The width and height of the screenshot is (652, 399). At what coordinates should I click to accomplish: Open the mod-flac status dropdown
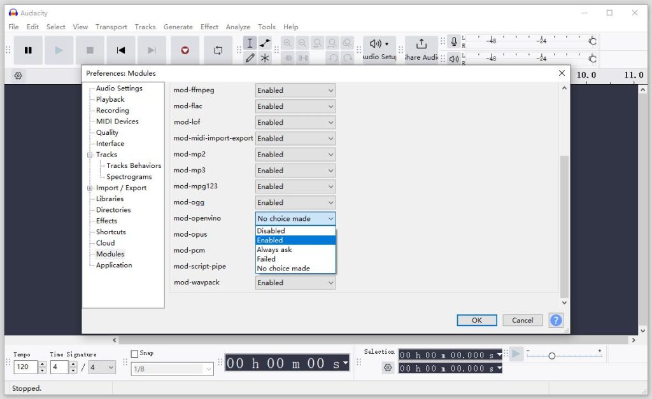(295, 106)
